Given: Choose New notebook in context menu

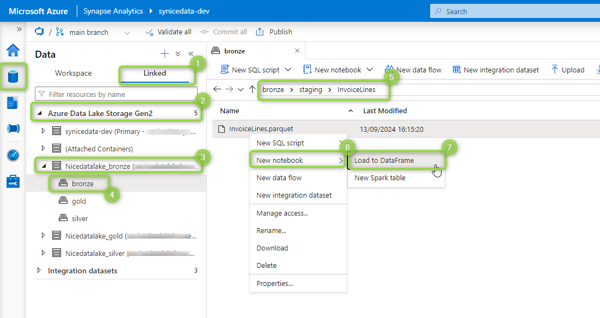Looking at the screenshot, I should (x=298, y=160).
